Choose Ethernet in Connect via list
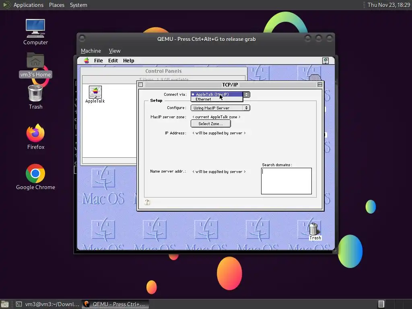Screen dimensions: 412x309 coord(217,99)
